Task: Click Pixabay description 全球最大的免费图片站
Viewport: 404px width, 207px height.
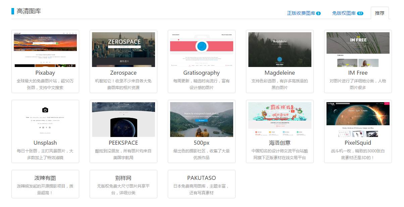Action: 45,84
